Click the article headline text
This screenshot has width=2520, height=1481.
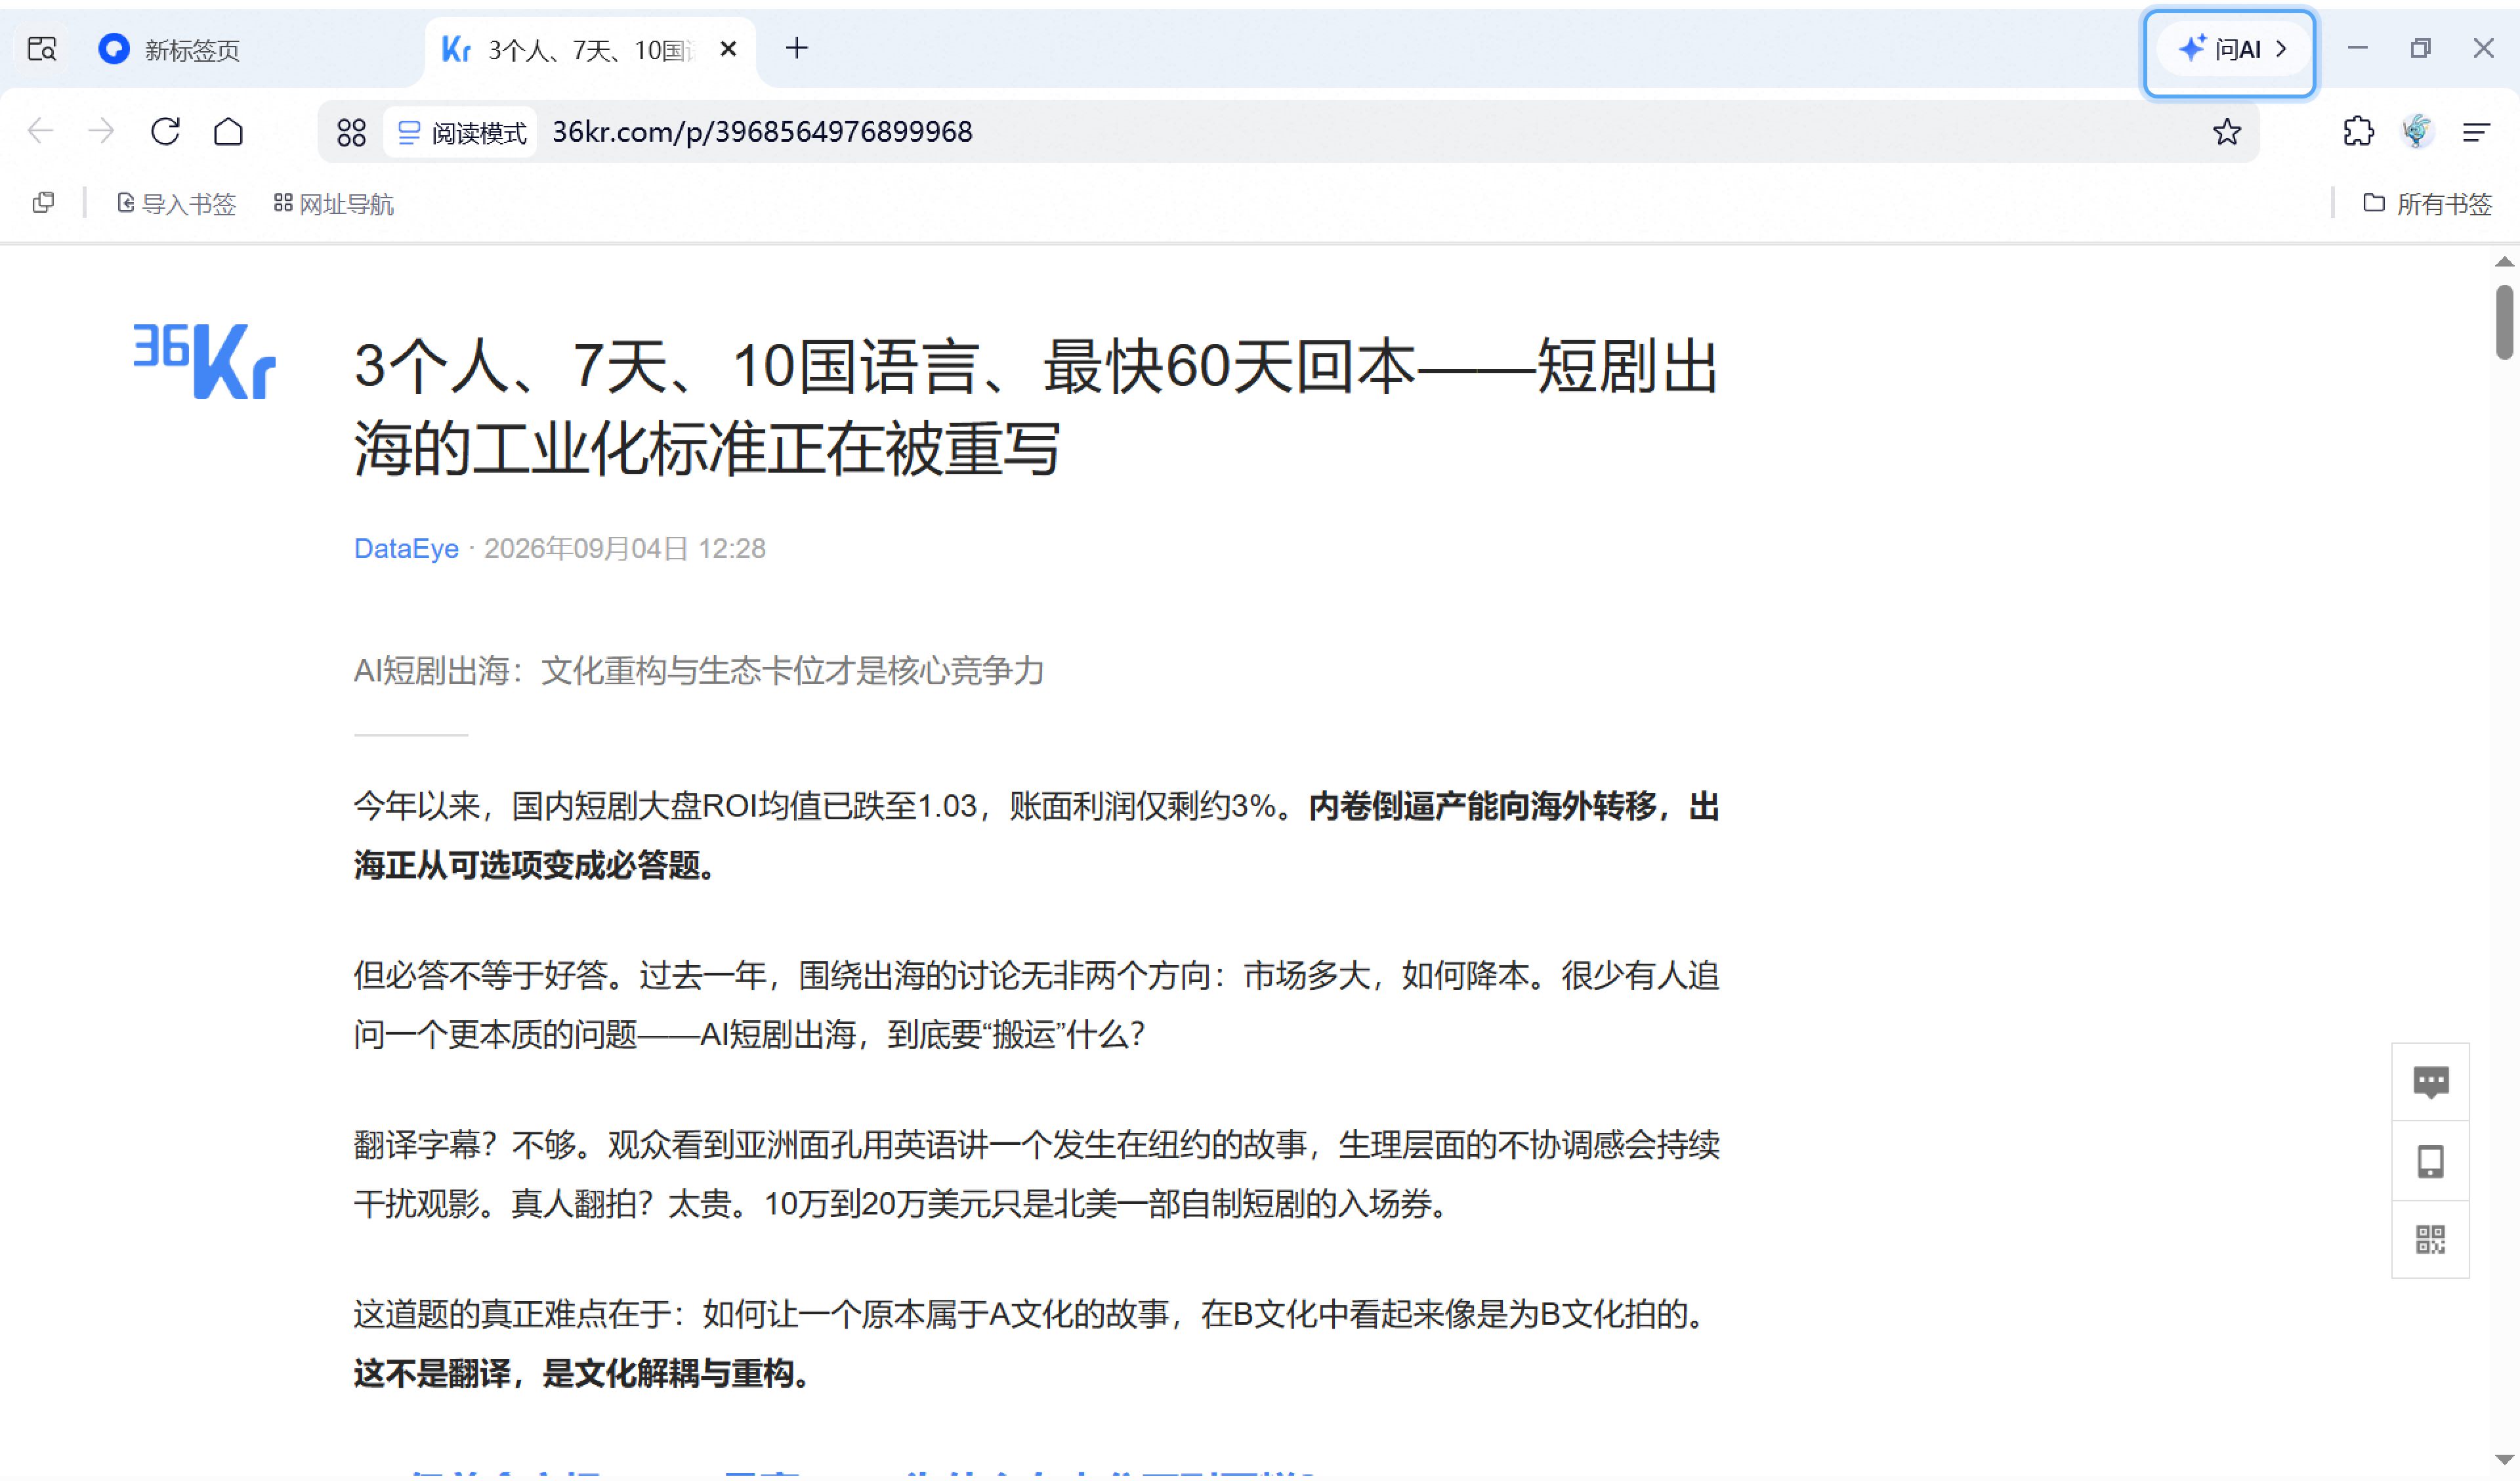coord(1036,407)
